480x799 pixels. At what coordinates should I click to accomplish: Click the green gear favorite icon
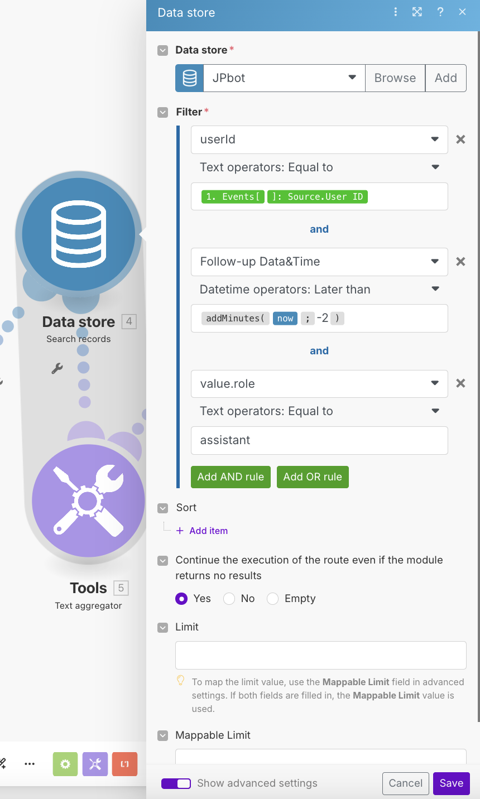coord(65,764)
